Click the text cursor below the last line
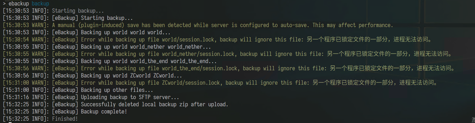This screenshot has width=475, height=123. click(10, 122)
